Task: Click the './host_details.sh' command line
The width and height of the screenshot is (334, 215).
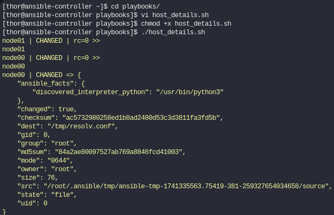Action: coord(173,32)
